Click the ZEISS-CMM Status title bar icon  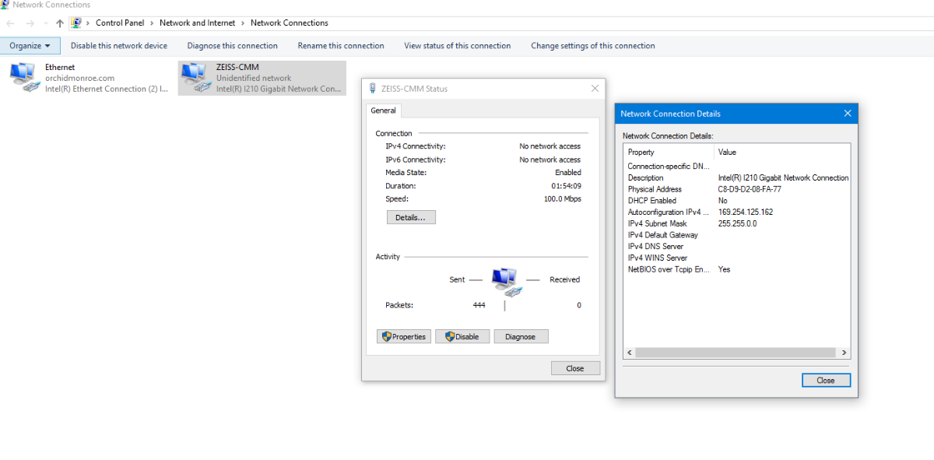(371, 89)
